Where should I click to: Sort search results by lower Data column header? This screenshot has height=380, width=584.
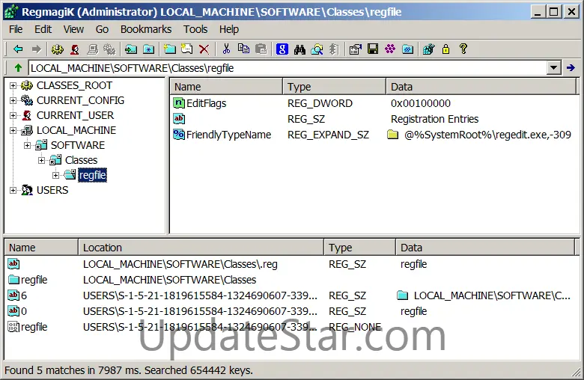click(x=485, y=248)
